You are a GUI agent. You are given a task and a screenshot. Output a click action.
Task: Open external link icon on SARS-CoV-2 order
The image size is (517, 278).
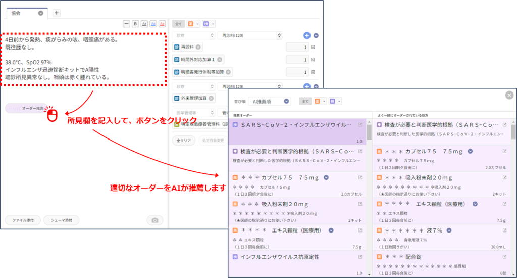point(360,125)
